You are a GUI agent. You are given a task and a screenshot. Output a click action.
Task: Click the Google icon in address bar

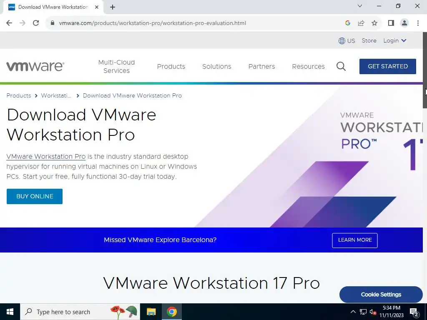[347, 23]
